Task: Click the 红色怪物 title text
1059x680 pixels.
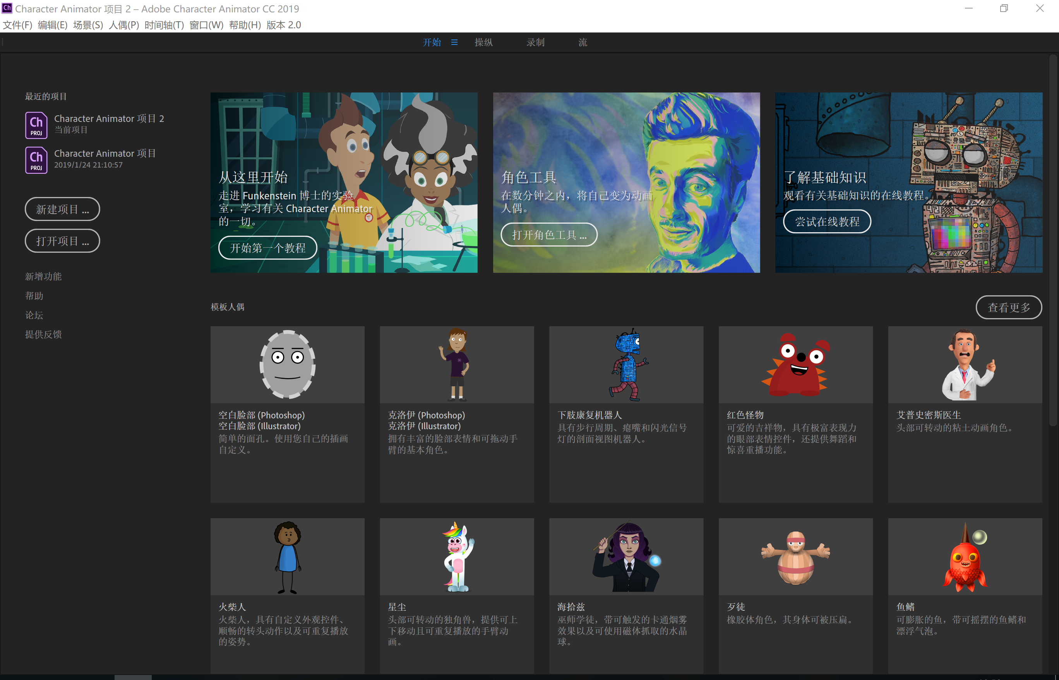Action: [745, 415]
